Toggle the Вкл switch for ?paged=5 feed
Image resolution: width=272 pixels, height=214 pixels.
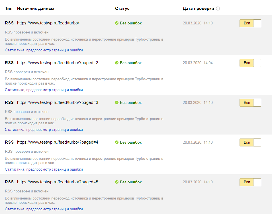click(250, 182)
